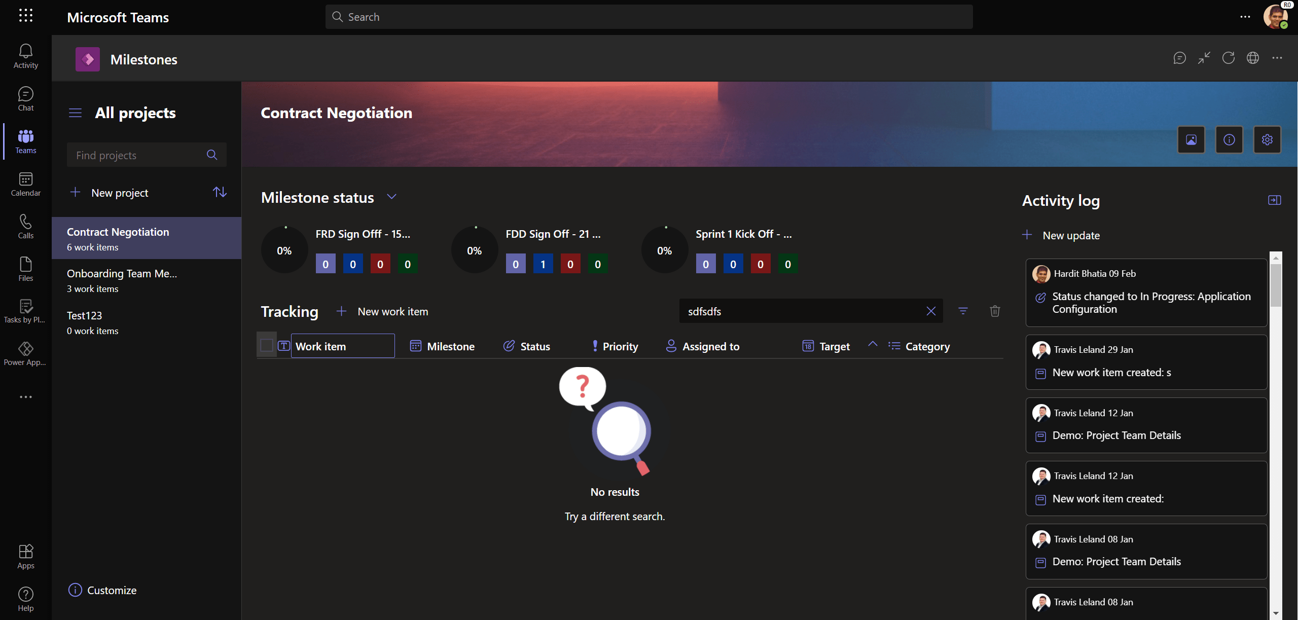1298x620 pixels.
Task: Click the refresh icon in Milestones header
Action: click(x=1228, y=58)
